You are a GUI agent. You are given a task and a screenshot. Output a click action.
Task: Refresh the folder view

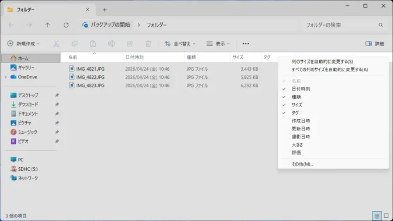point(66,25)
